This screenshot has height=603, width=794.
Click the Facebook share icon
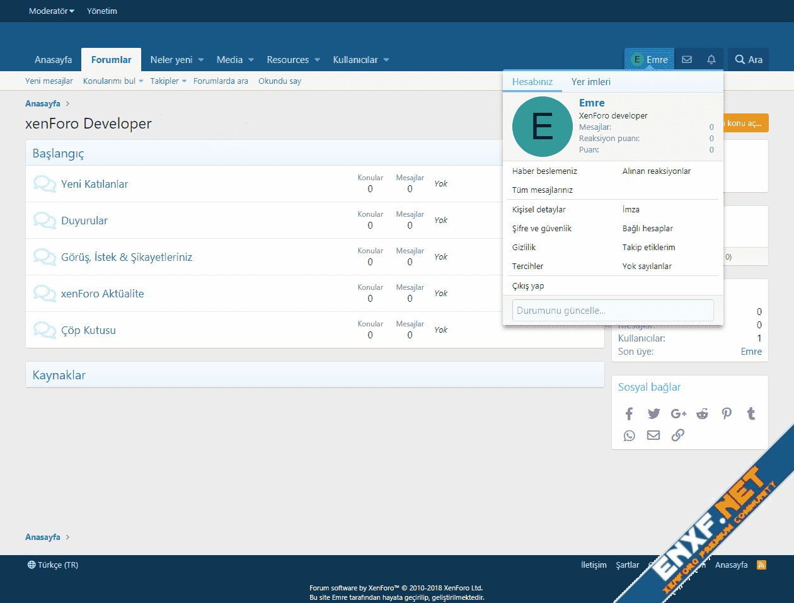coord(629,414)
